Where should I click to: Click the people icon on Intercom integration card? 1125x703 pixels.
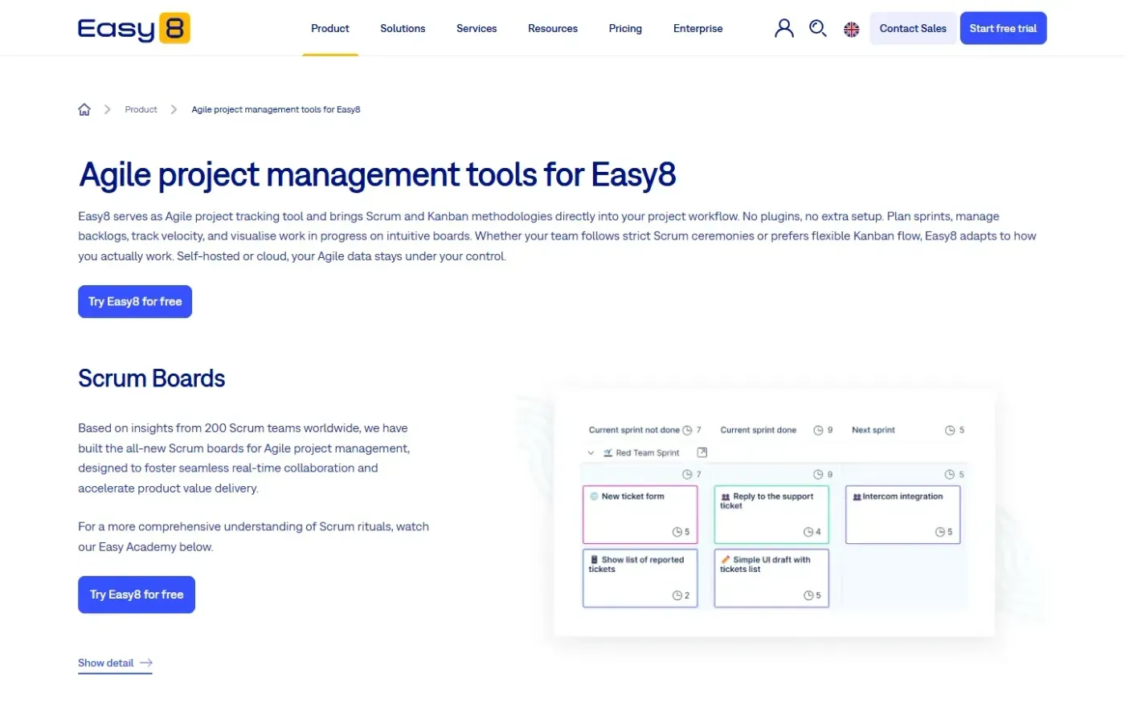pos(857,497)
